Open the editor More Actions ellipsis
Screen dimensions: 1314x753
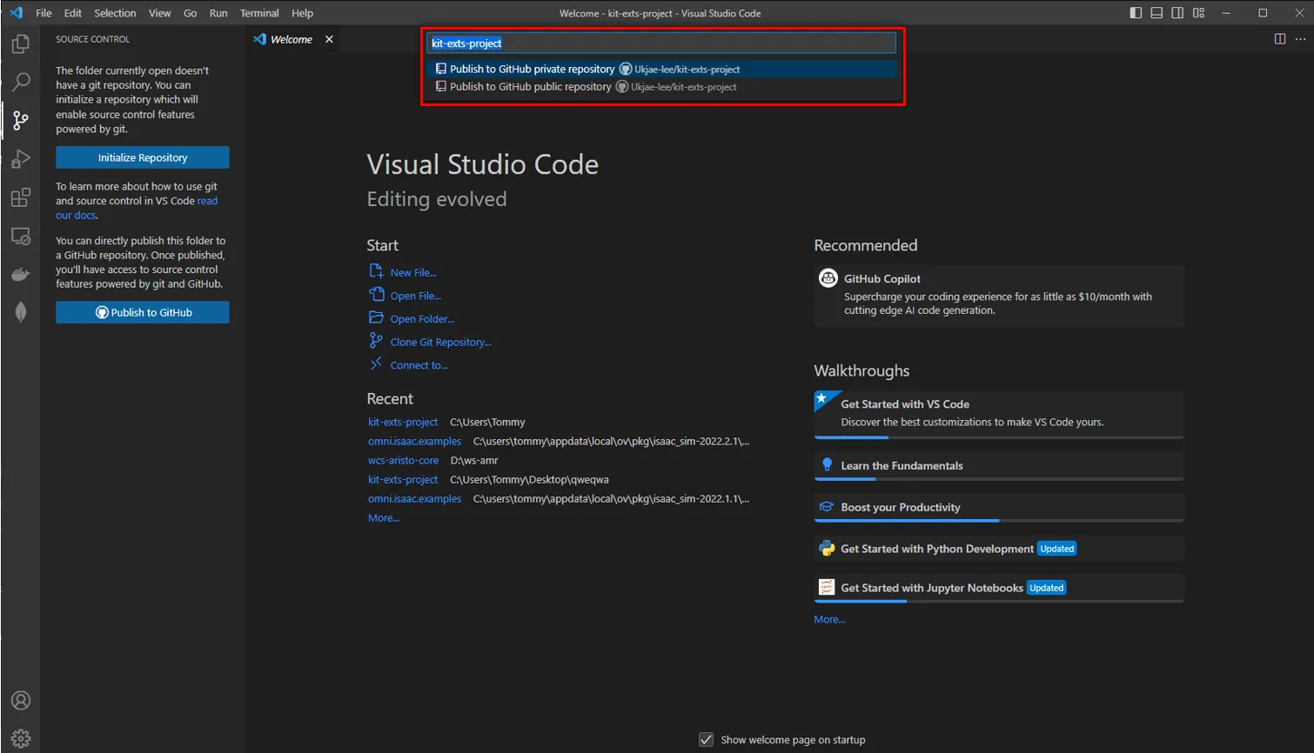[x=1300, y=39]
